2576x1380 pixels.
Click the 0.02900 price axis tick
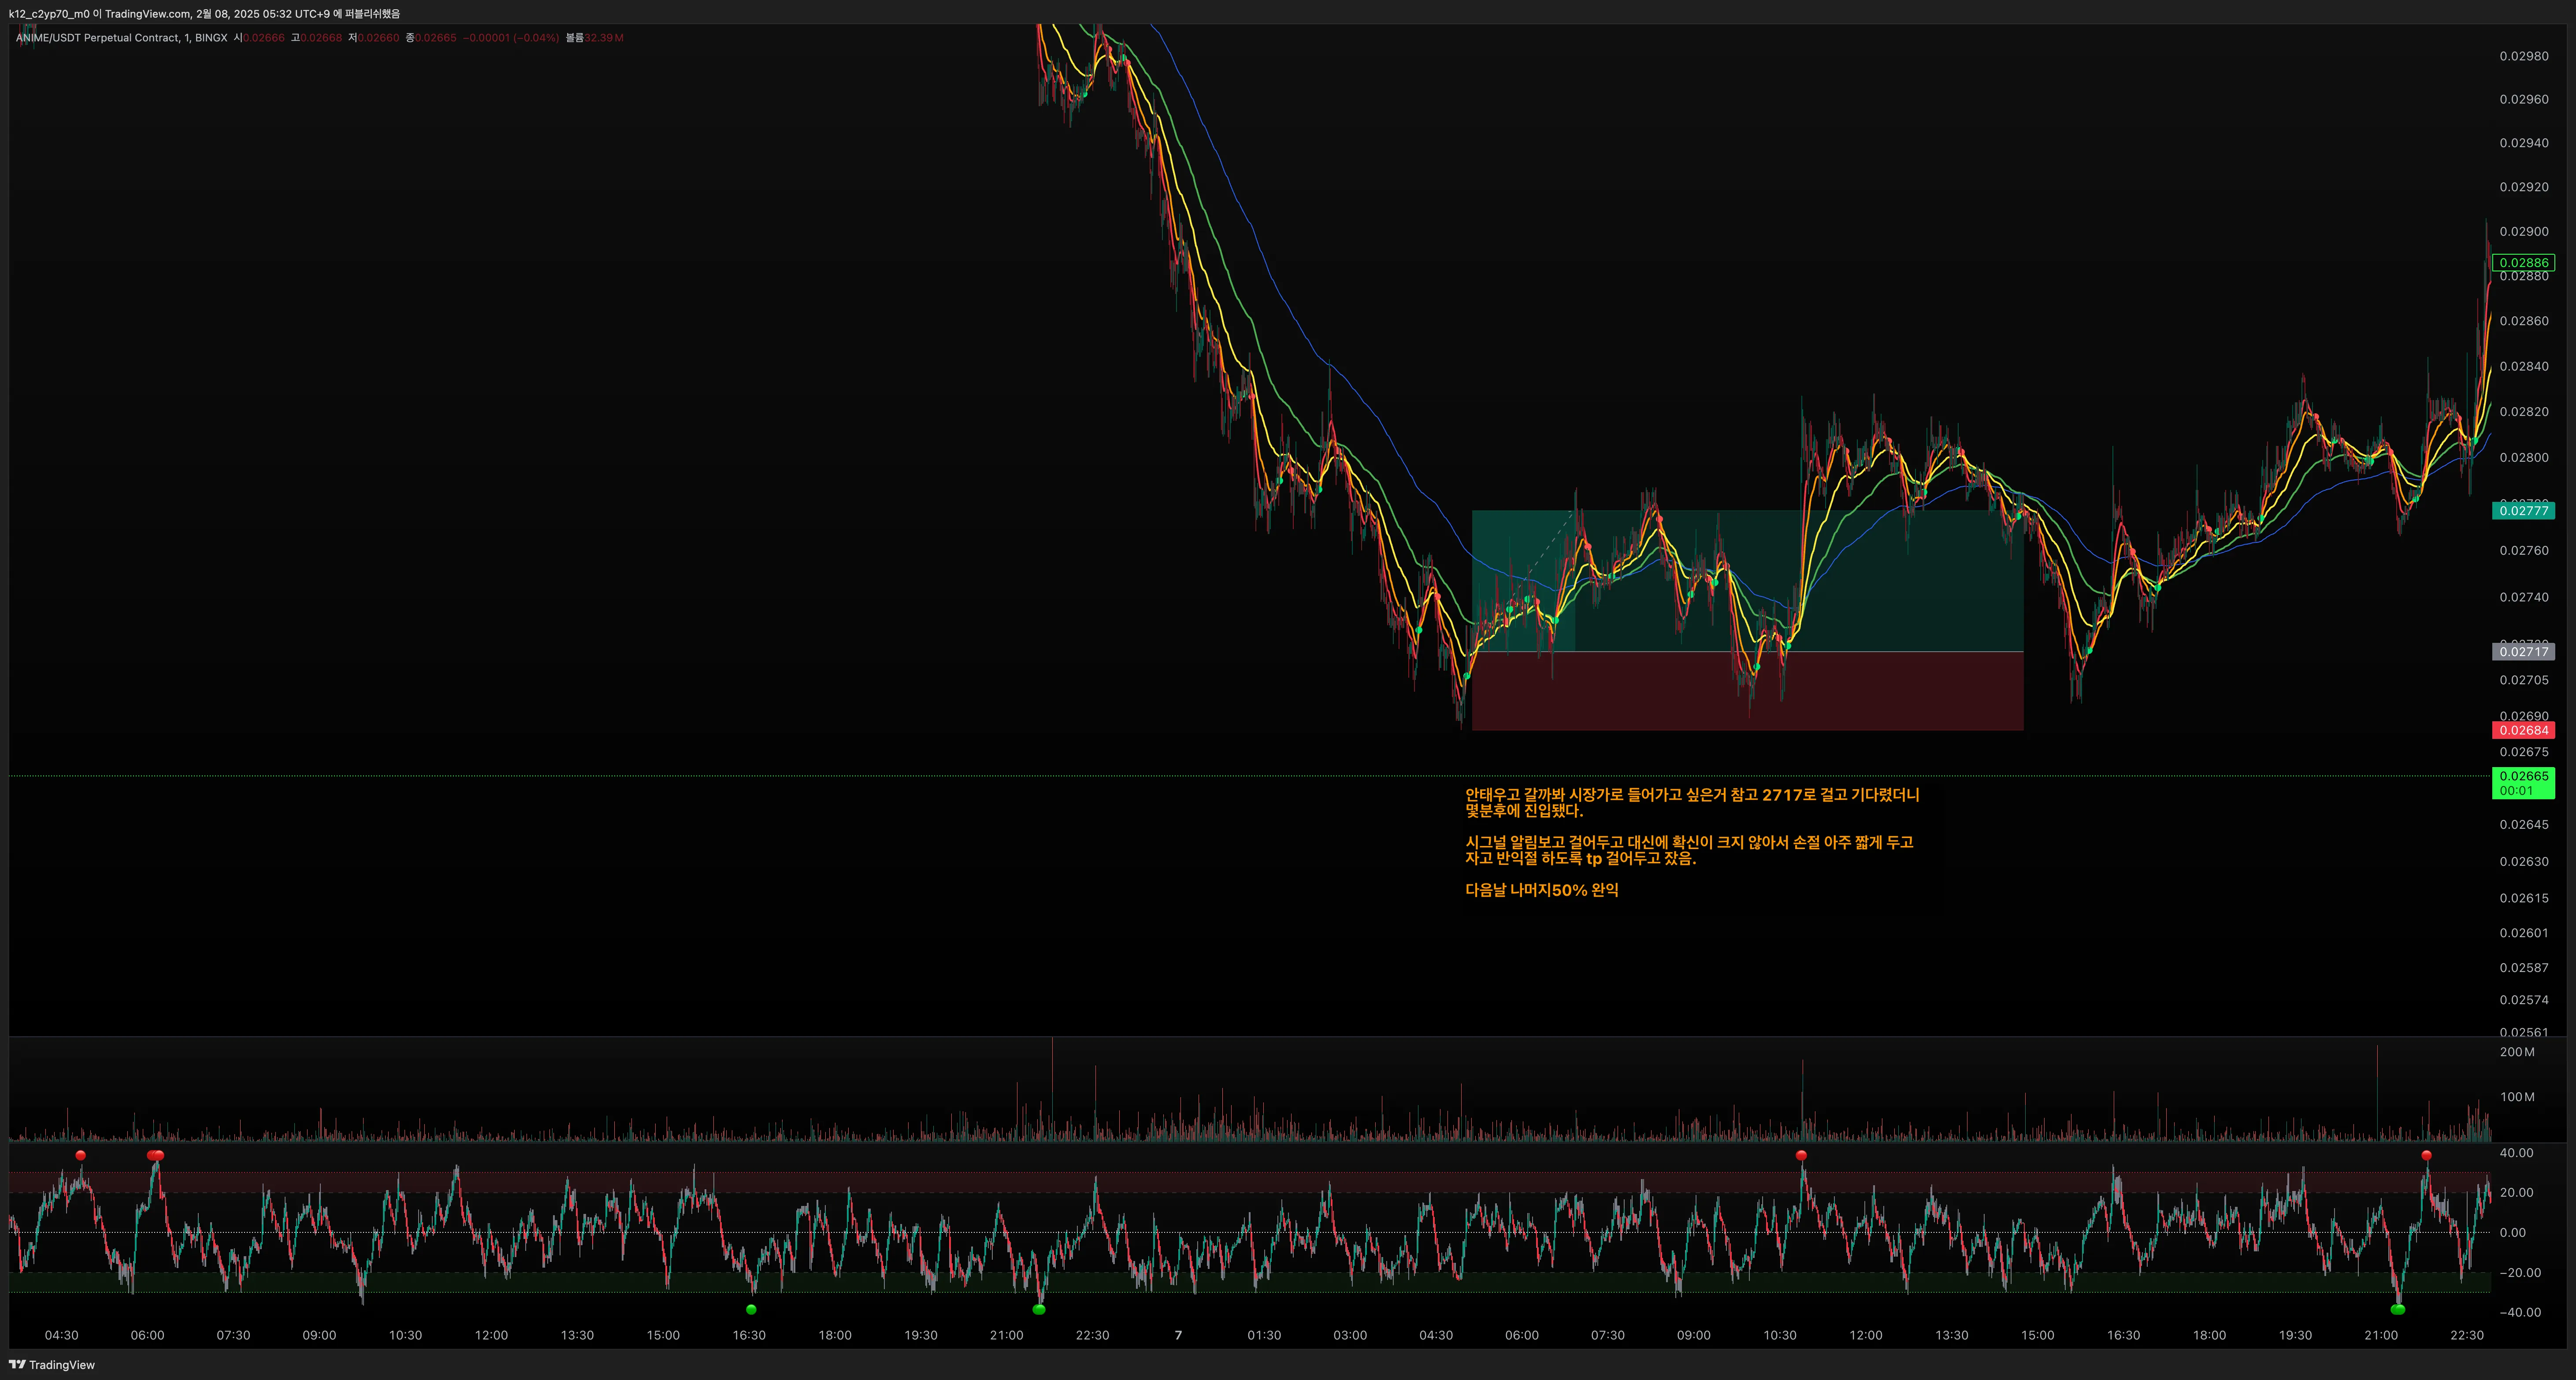pos(2523,232)
